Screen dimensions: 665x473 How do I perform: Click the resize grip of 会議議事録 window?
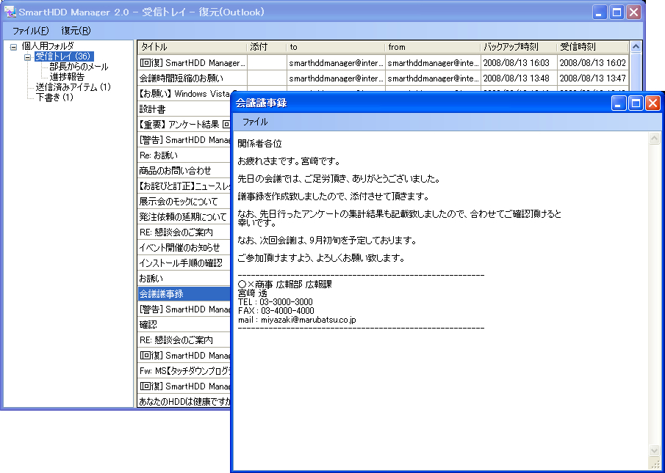[655, 464]
